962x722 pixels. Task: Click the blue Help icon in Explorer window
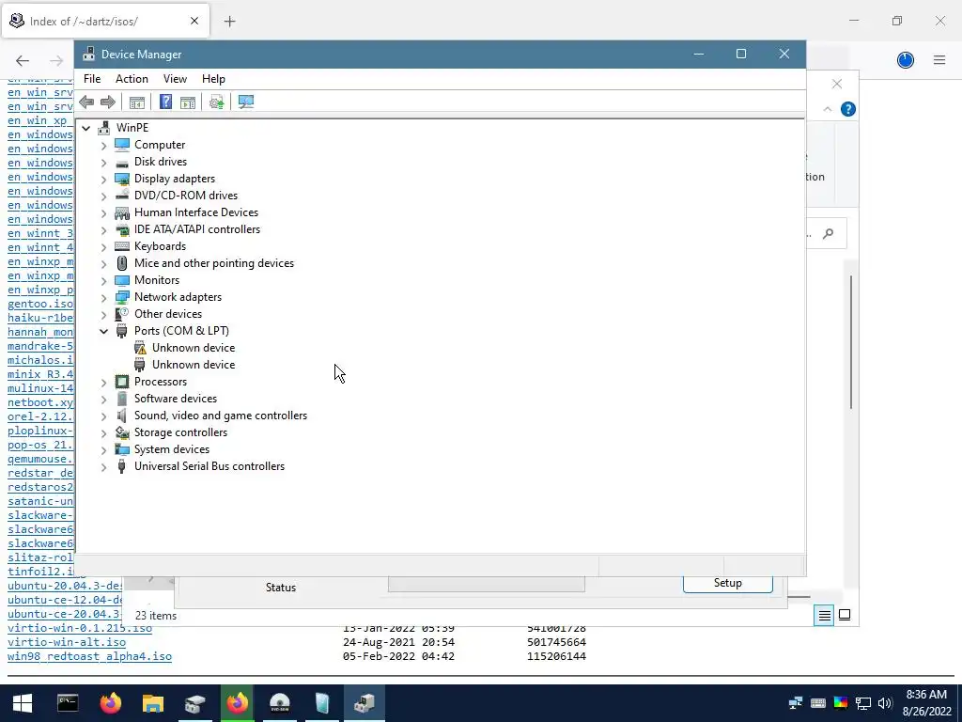click(x=848, y=109)
